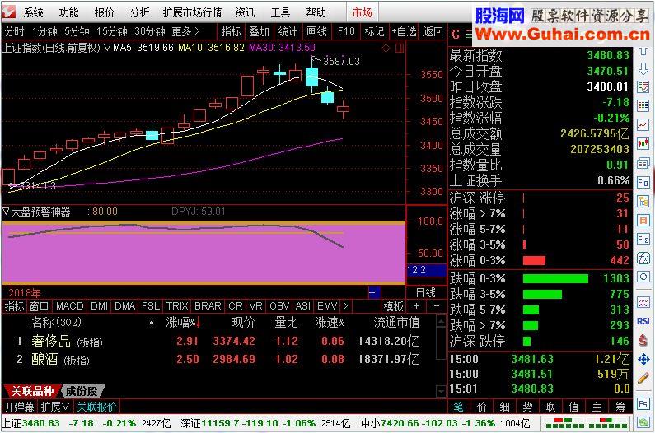This screenshot has height=433, width=655.
Task: Select the 30分钟 period
Action: pos(150,31)
